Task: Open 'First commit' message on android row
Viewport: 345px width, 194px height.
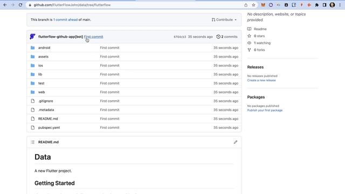Action: [x=109, y=48]
